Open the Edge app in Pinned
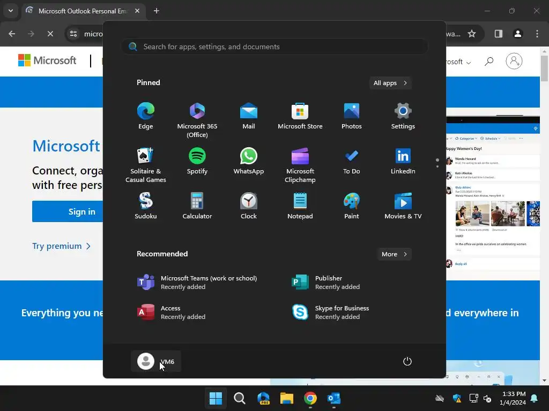Screen dimensions: 549x411 coord(146,116)
